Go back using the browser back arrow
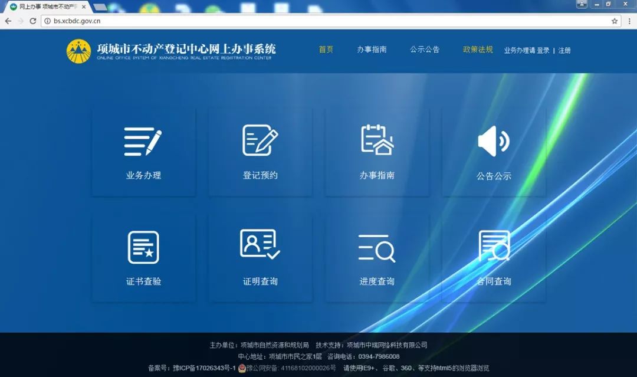Screen dimensions: 637x377 coord(7,20)
